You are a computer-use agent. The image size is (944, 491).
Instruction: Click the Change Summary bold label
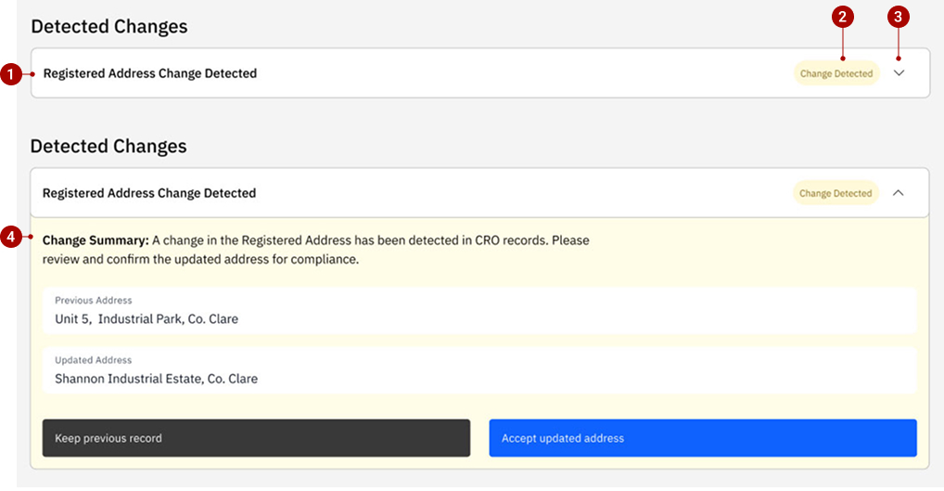[96, 239]
